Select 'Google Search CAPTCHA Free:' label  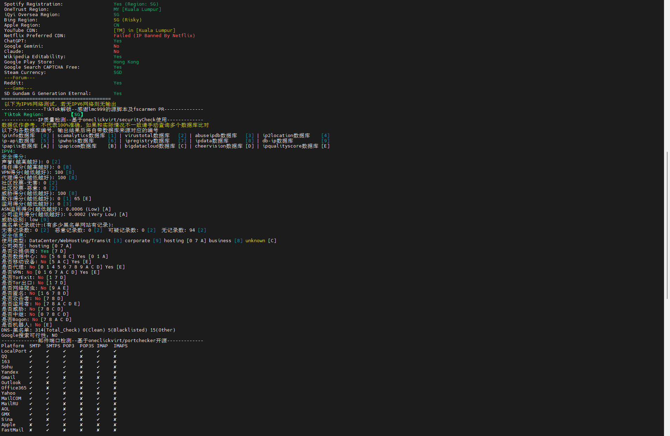click(x=42, y=67)
